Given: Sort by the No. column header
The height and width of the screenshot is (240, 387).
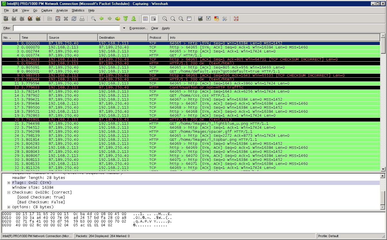Looking at the screenshot, I should pyautogui.click(x=11, y=38).
